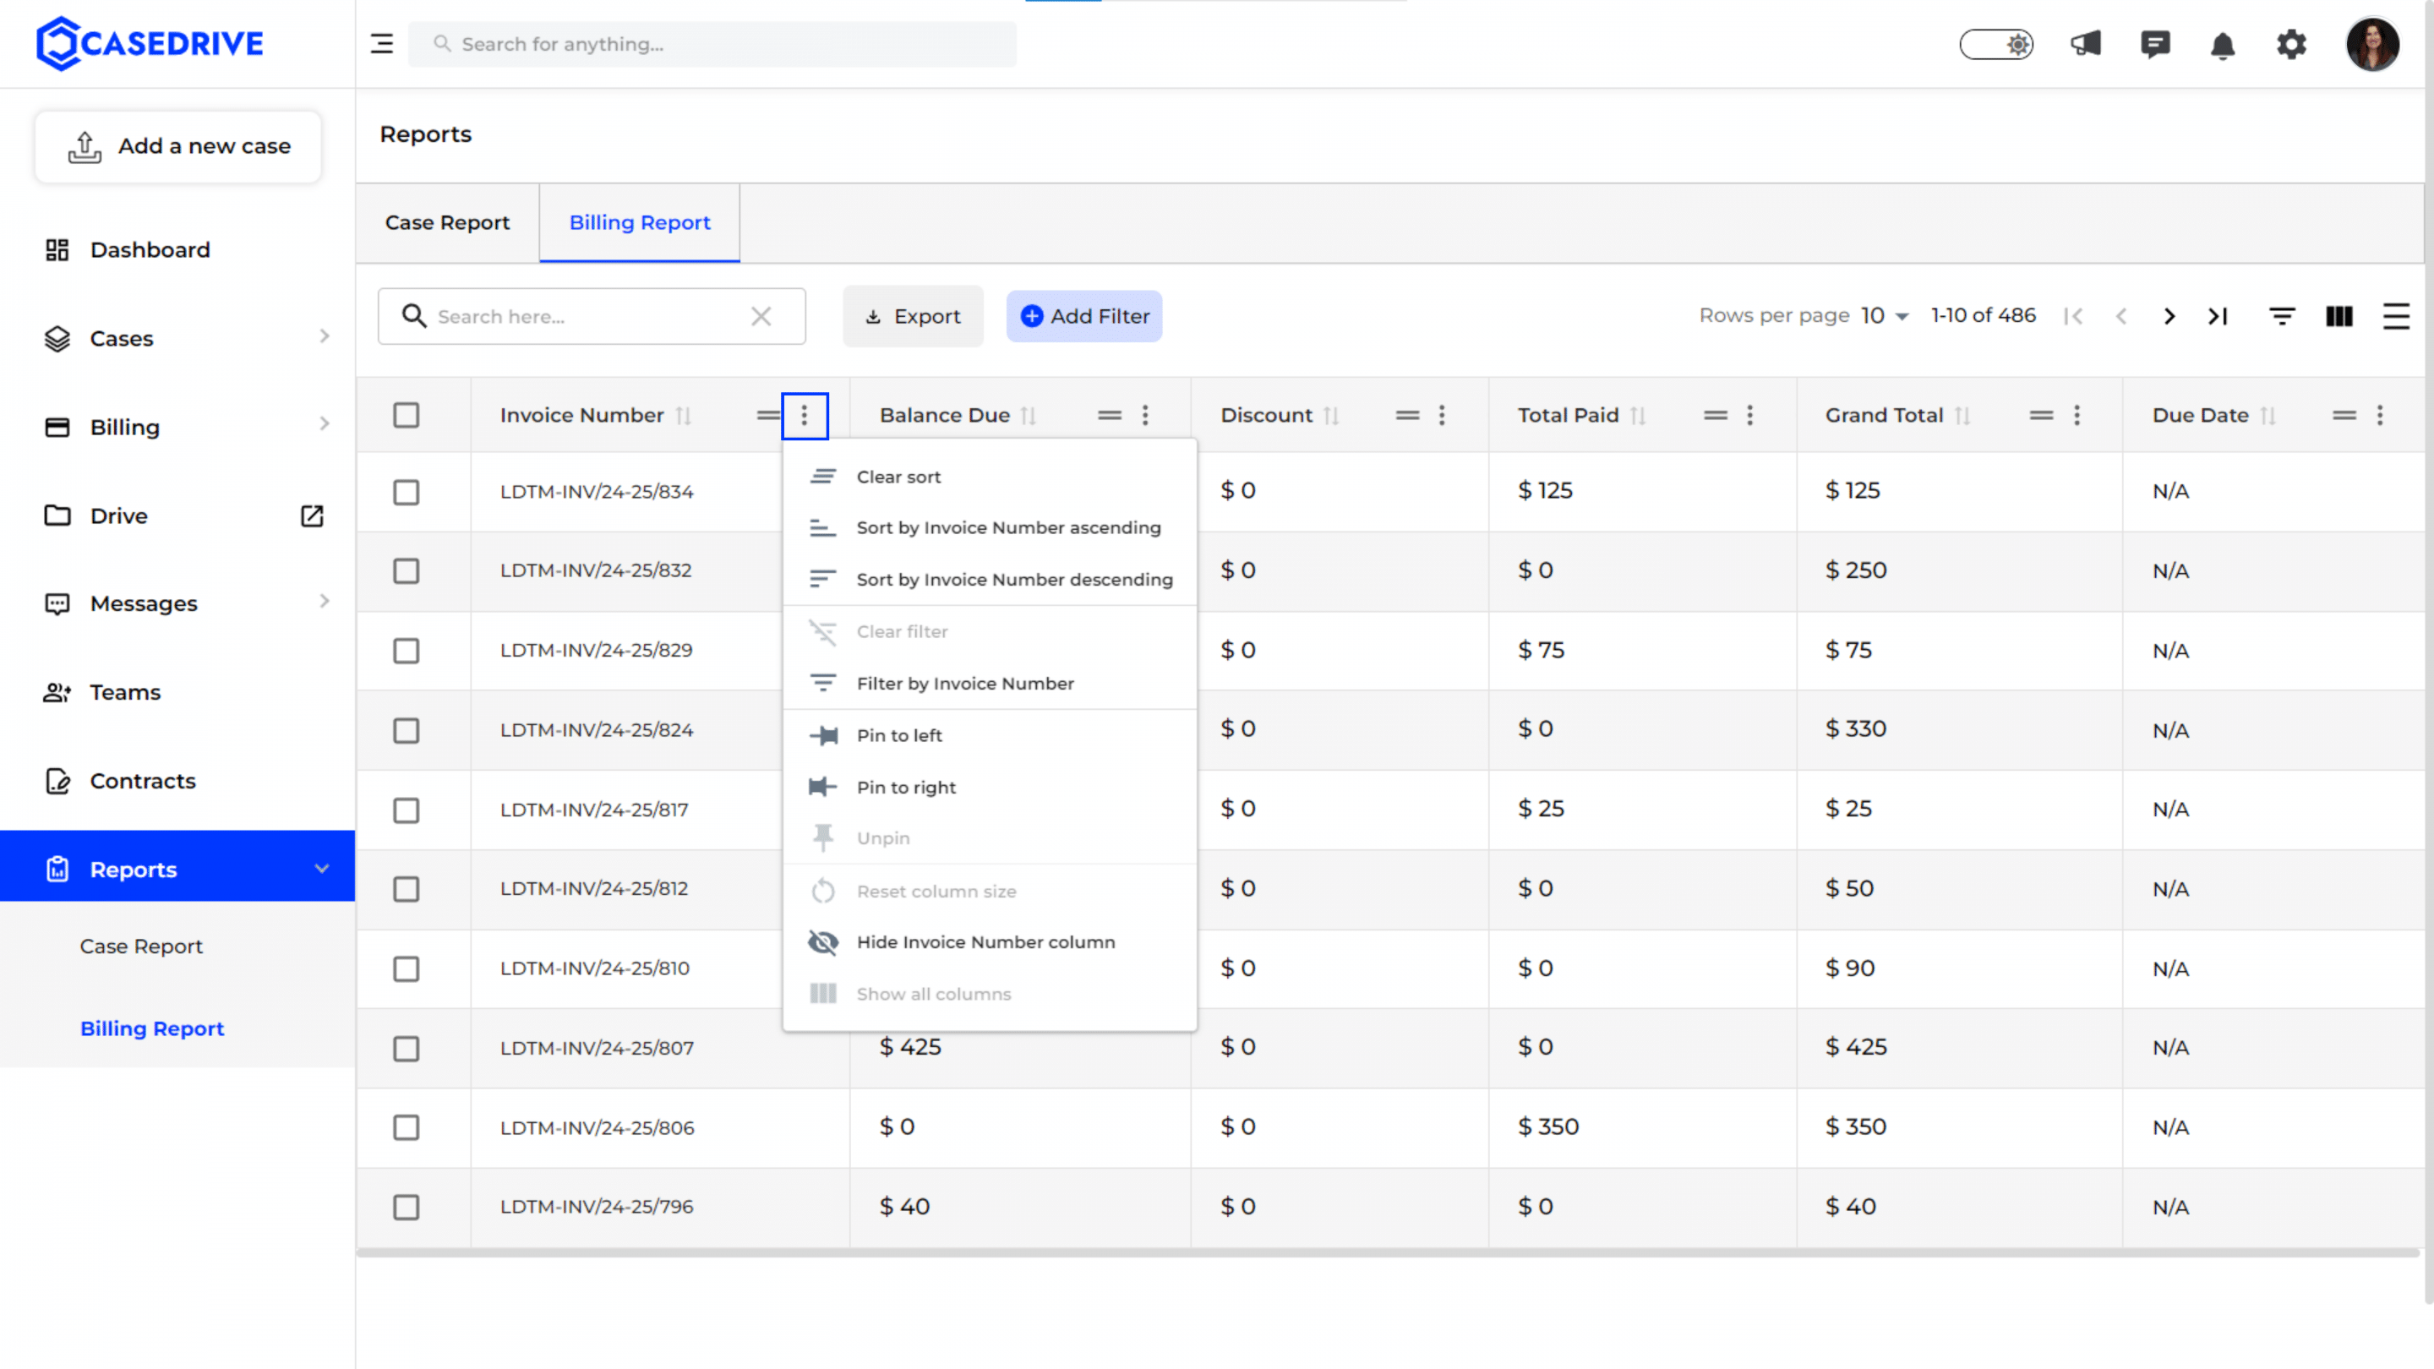
Task: Open the settings gear icon
Action: point(2291,43)
